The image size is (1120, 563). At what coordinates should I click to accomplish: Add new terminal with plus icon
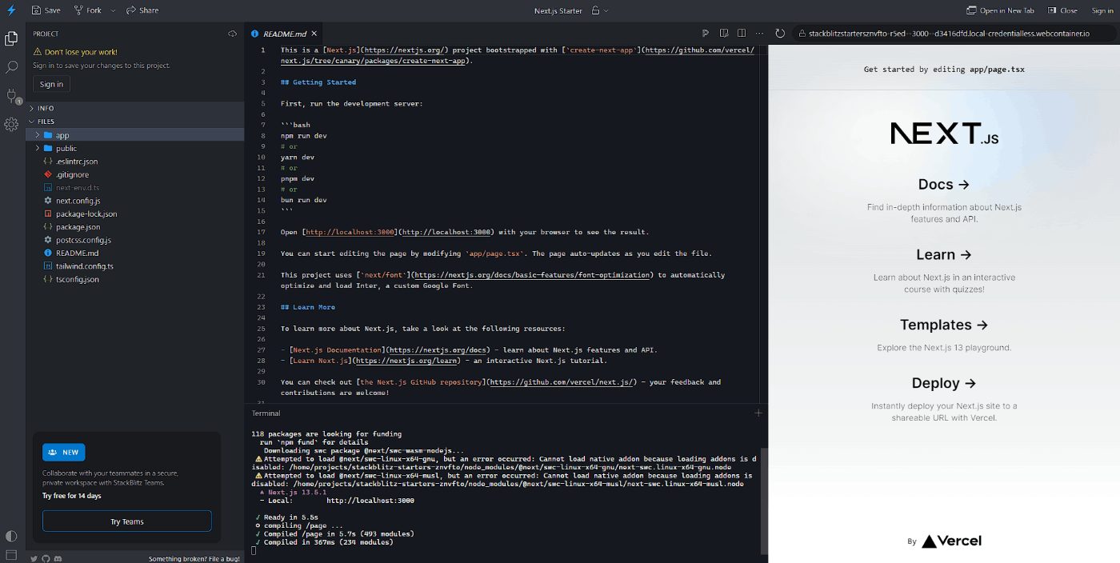coord(758,413)
